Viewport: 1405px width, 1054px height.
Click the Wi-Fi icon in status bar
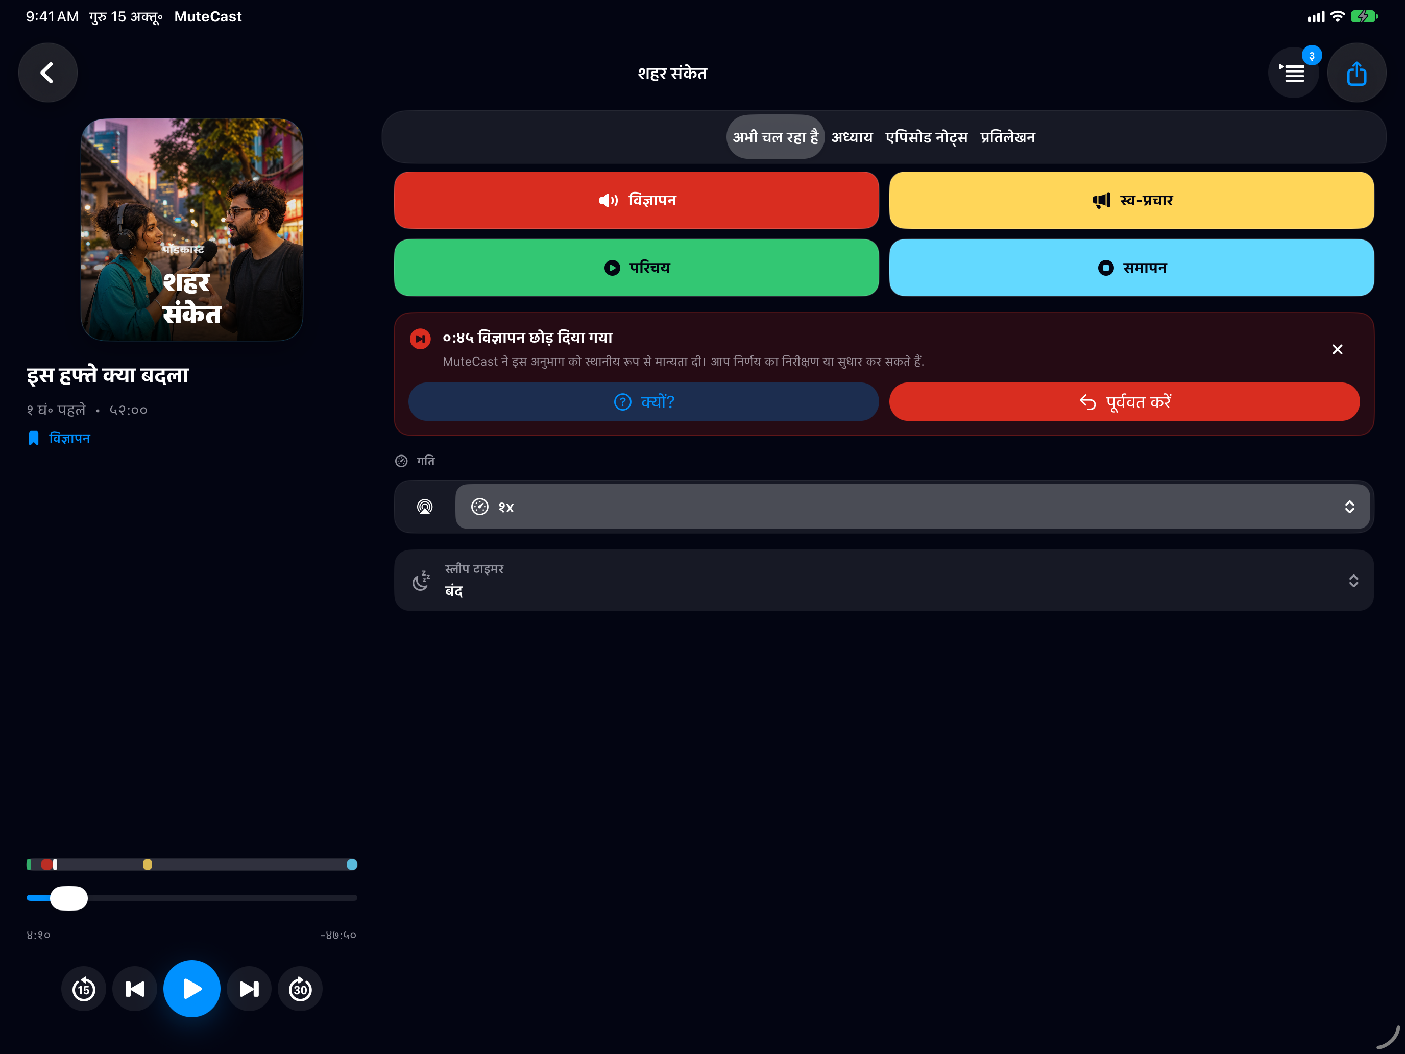click(x=1337, y=16)
